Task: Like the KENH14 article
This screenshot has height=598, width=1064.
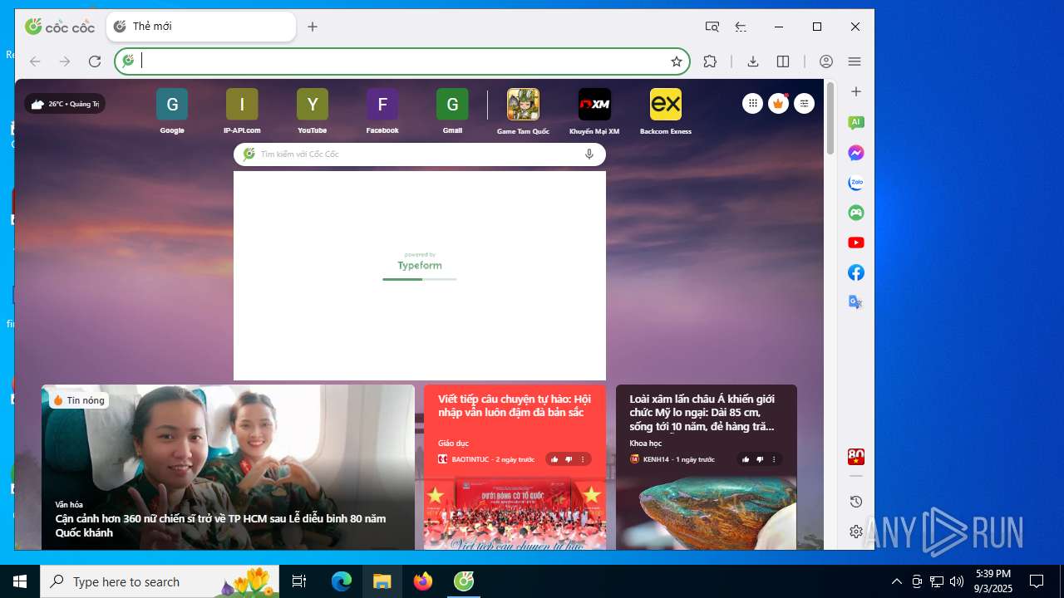Action: (746, 459)
